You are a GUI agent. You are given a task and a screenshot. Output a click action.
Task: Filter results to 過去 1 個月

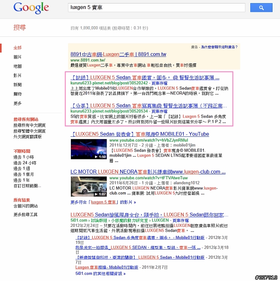(x=24, y=174)
